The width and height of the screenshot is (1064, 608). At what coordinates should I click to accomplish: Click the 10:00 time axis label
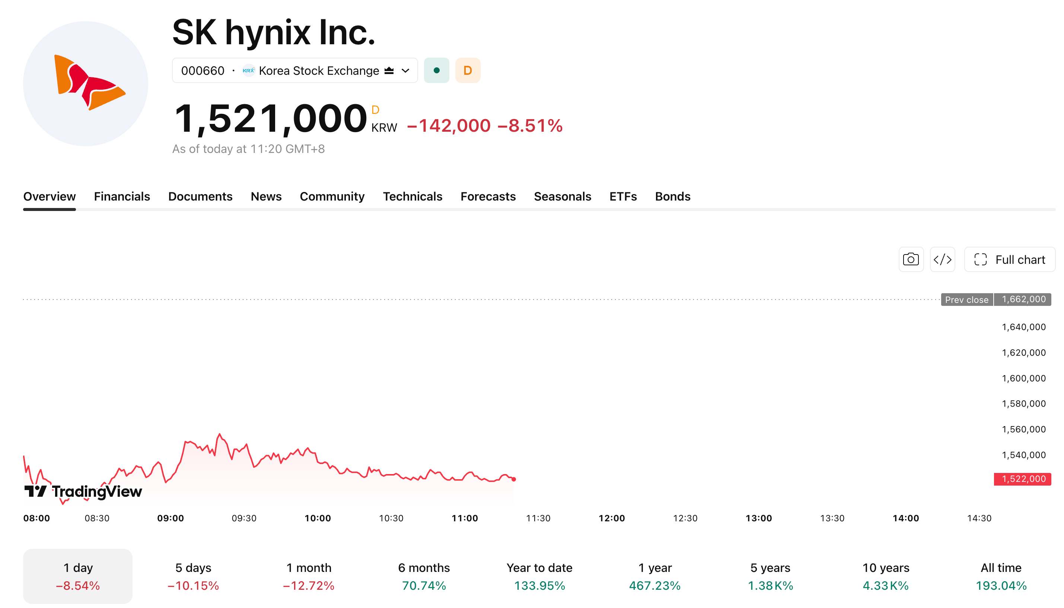click(318, 518)
